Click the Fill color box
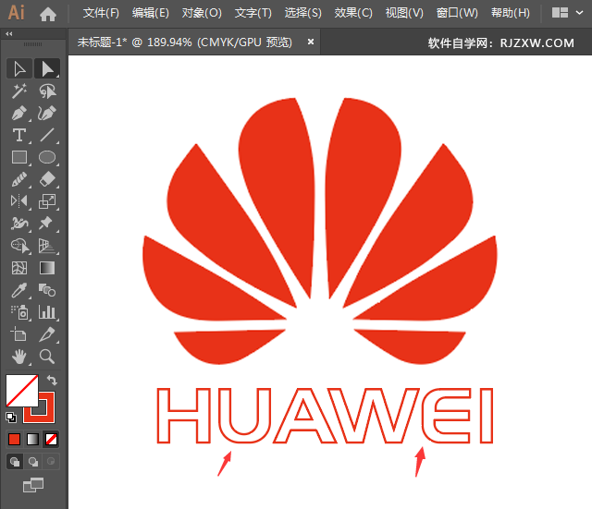 (x=20, y=390)
